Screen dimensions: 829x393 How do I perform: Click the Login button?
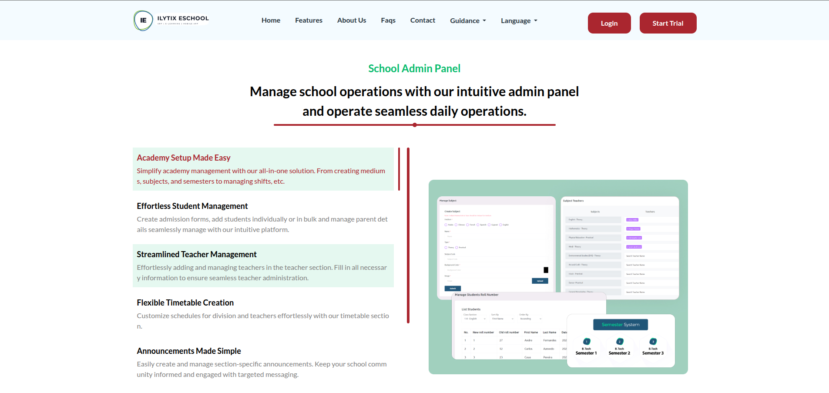[x=609, y=23]
